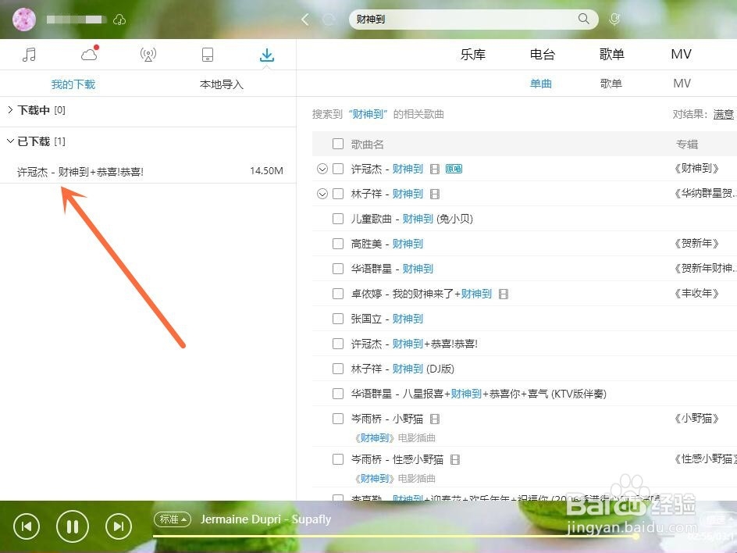Select the checkbox for 林子祥 - 财神到 (DJ版)
This screenshot has height=553, width=737.
pyautogui.click(x=337, y=368)
